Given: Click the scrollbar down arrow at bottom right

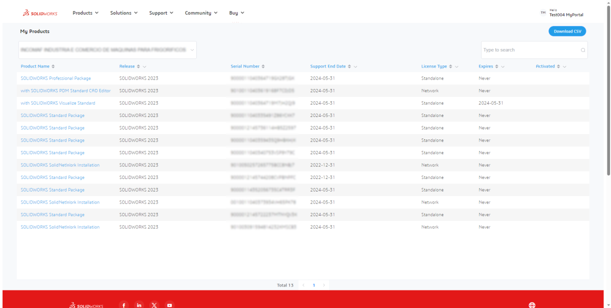Looking at the screenshot, I should (x=608, y=305).
